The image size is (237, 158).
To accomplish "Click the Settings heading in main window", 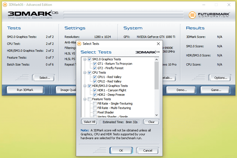I will tap(75, 28).
